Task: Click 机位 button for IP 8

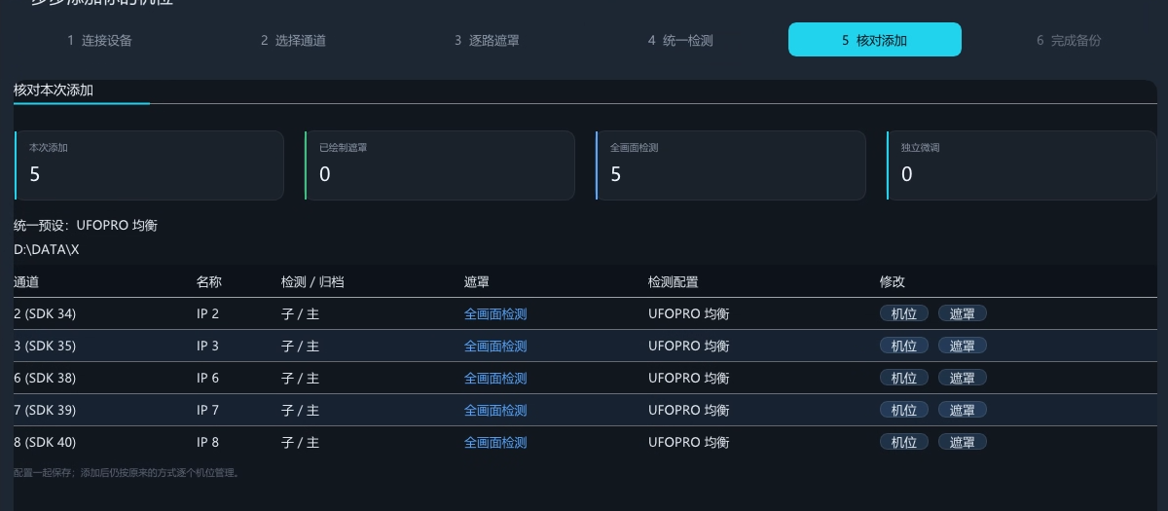Action: point(904,442)
